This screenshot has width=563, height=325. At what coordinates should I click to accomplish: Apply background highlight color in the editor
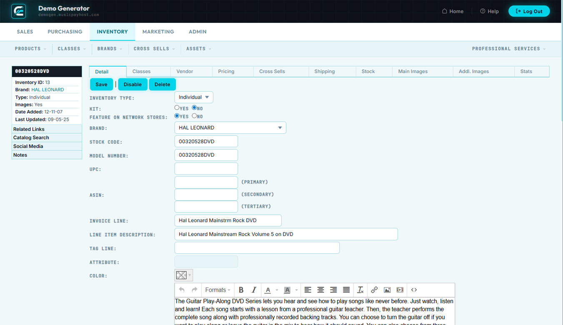click(x=287, y=290)
